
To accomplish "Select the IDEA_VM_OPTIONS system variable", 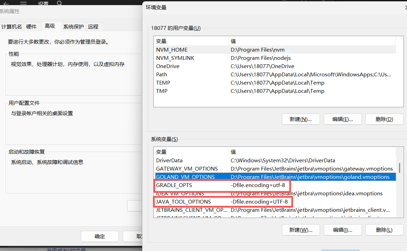I will pos(275,194).
